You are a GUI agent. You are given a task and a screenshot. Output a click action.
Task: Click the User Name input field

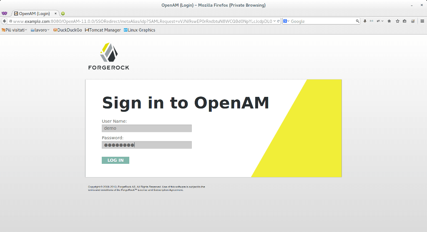point(147,128)
